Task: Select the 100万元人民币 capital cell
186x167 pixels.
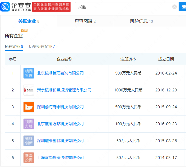Action: (128, 124)
